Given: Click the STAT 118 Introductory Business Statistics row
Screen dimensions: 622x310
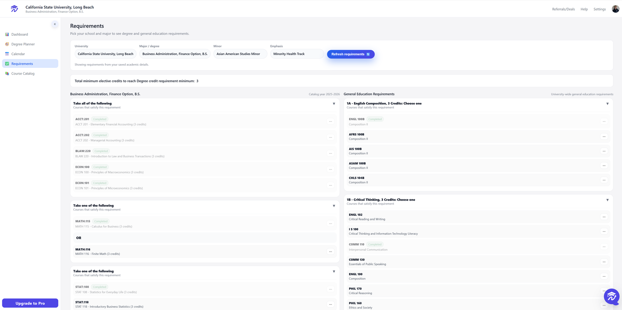Looking at the screenshot, I should (205, 304).
